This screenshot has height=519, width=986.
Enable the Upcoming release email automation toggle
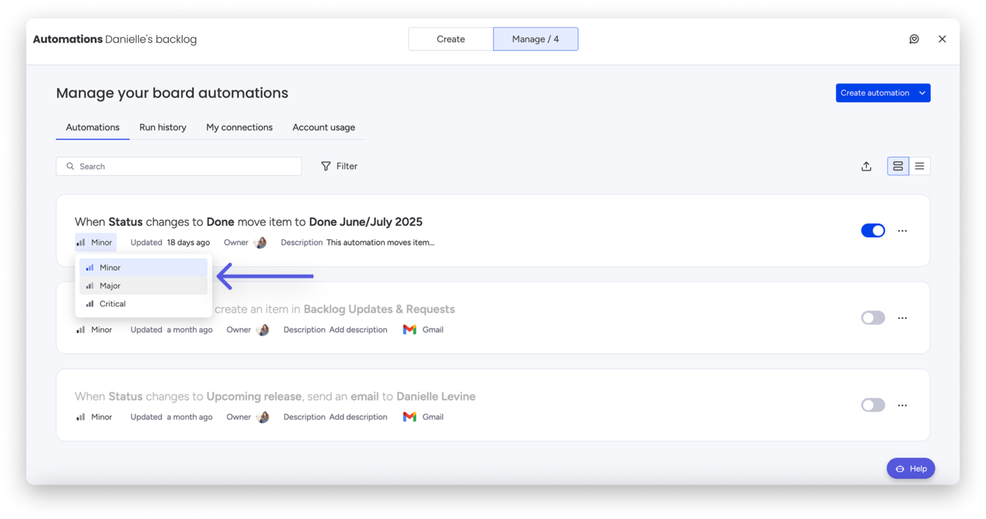[x=873, y=406]
